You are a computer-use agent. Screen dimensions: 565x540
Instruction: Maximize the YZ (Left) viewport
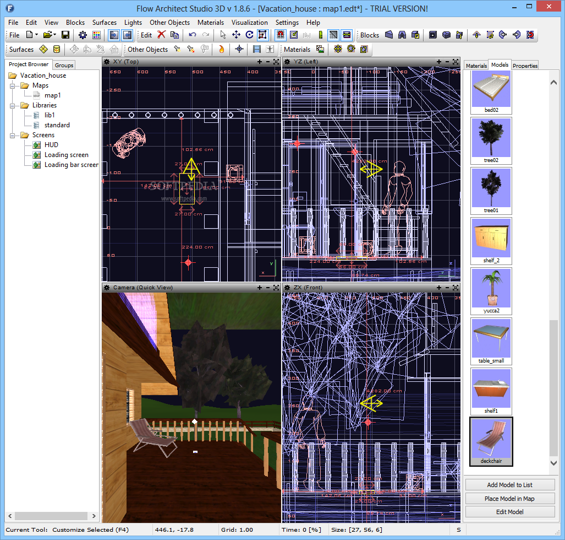[456, 62]
